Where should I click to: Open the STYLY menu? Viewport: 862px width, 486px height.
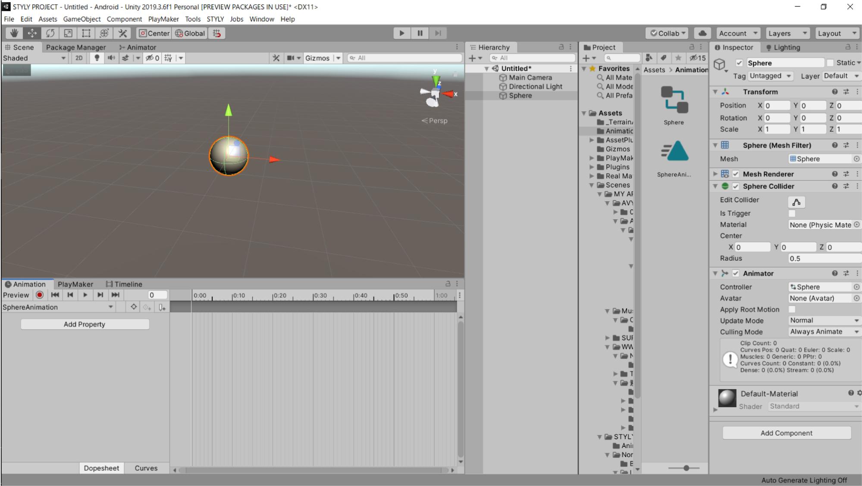click(x=215, y=19)
